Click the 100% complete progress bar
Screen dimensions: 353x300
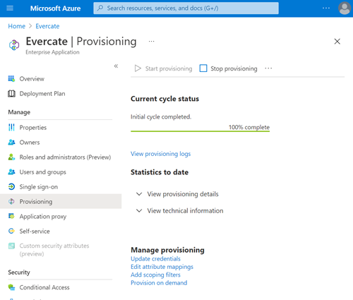[x=201, y=131]
